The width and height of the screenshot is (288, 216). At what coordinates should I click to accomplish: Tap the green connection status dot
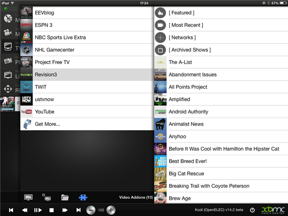6,9
